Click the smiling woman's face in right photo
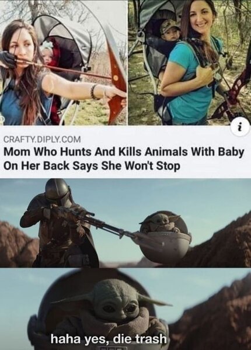The height and width of the screenshot is (350, 251). tap(201, 20)
